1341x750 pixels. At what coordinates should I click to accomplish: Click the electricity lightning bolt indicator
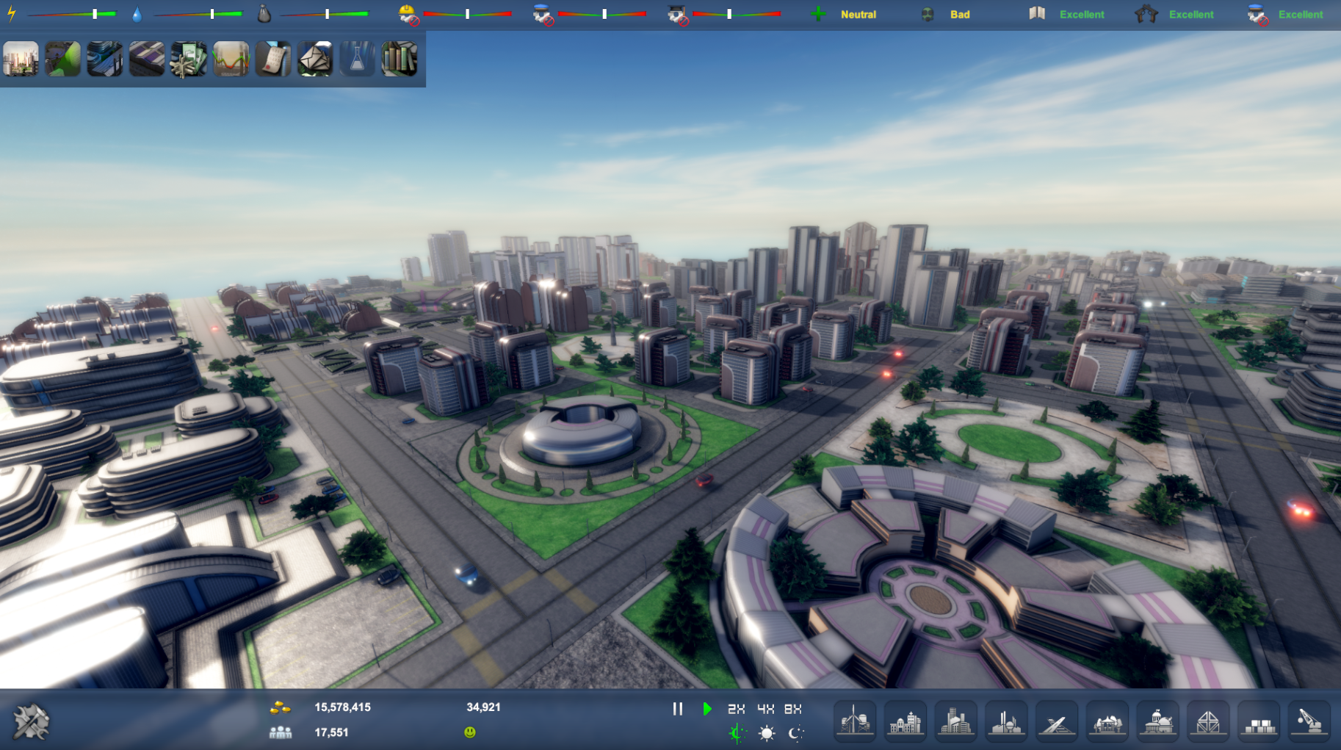[x=12, y=14]
